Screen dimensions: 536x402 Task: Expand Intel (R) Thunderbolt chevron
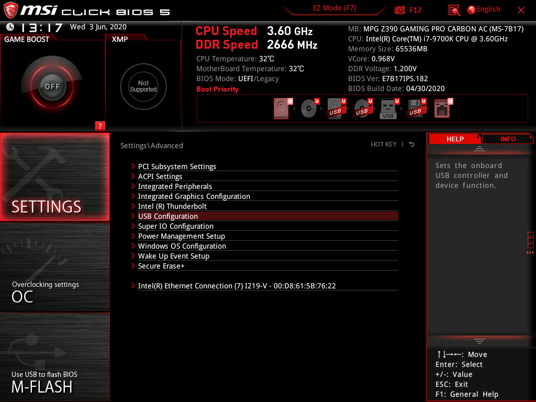133,206
